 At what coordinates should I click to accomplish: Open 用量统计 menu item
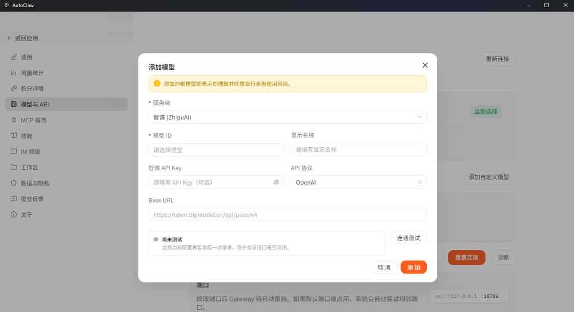coord(66,73)
